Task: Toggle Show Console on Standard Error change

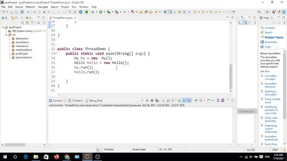Action: (x=189, y=100)
